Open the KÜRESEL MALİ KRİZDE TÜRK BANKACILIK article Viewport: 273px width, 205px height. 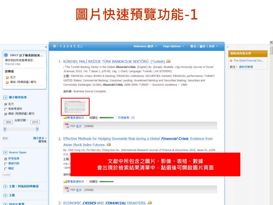click(x=114, y=62)
